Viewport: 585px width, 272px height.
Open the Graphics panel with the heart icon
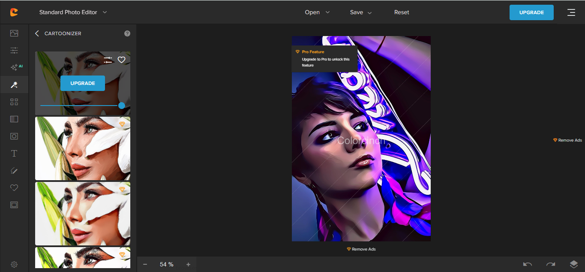[14, 187]
